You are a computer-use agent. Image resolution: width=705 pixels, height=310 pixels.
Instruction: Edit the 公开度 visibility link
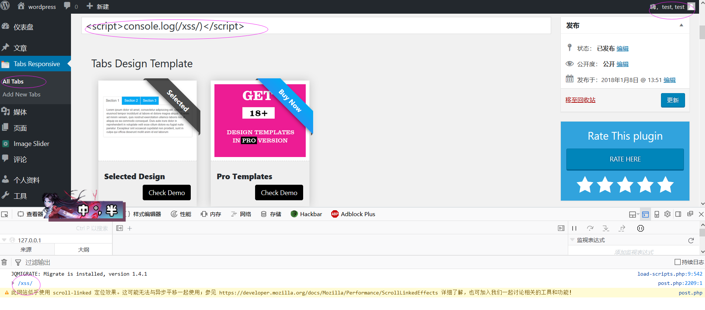coord(623,64)
